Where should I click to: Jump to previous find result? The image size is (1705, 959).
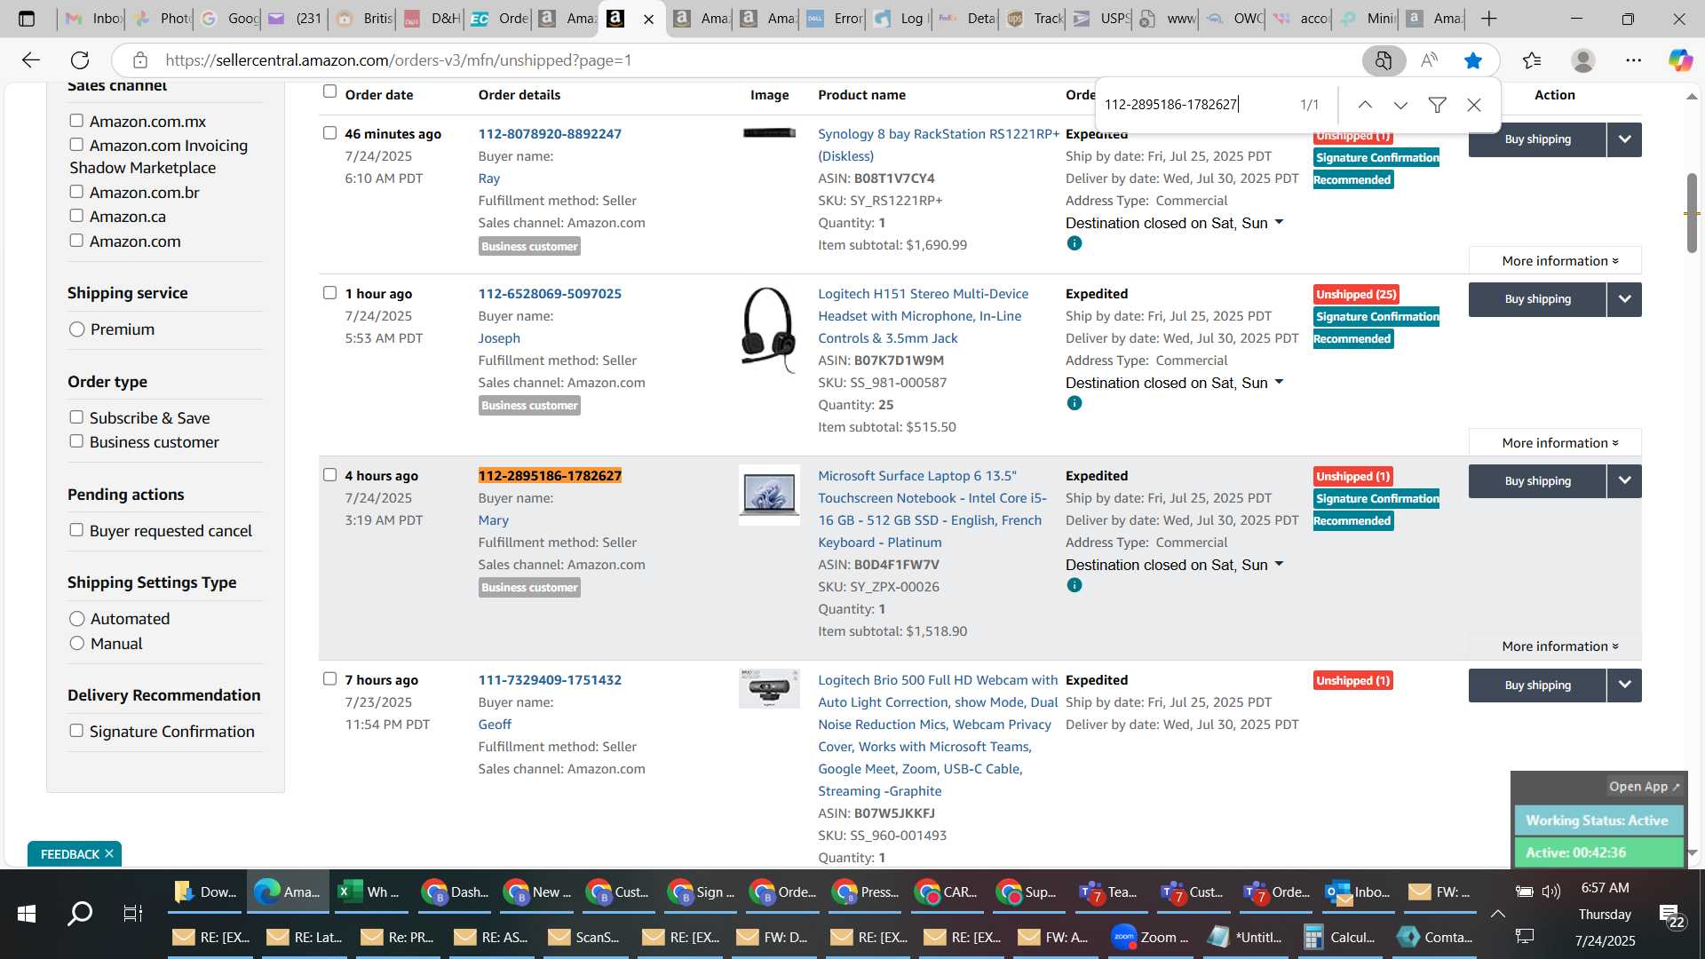[x=1365, y=105]
